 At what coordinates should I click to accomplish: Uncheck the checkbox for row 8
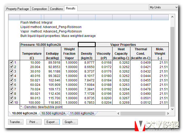pos(12,93)
